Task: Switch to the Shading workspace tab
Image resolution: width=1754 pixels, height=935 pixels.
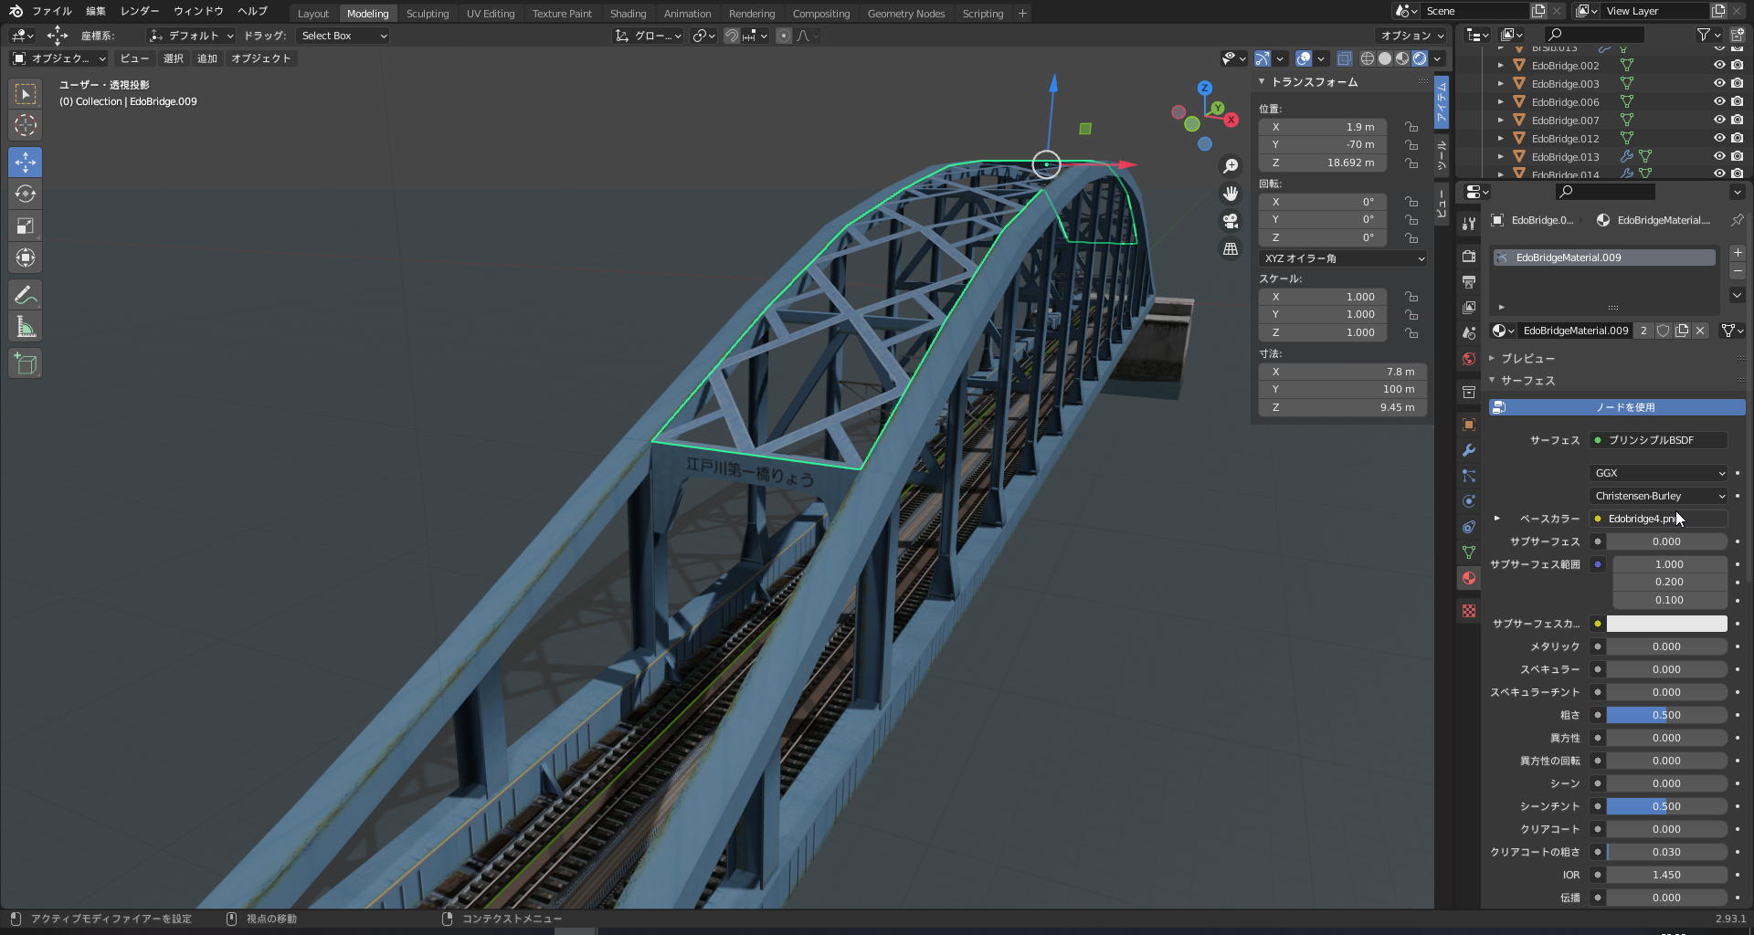Action: click(x=628, y=14)
